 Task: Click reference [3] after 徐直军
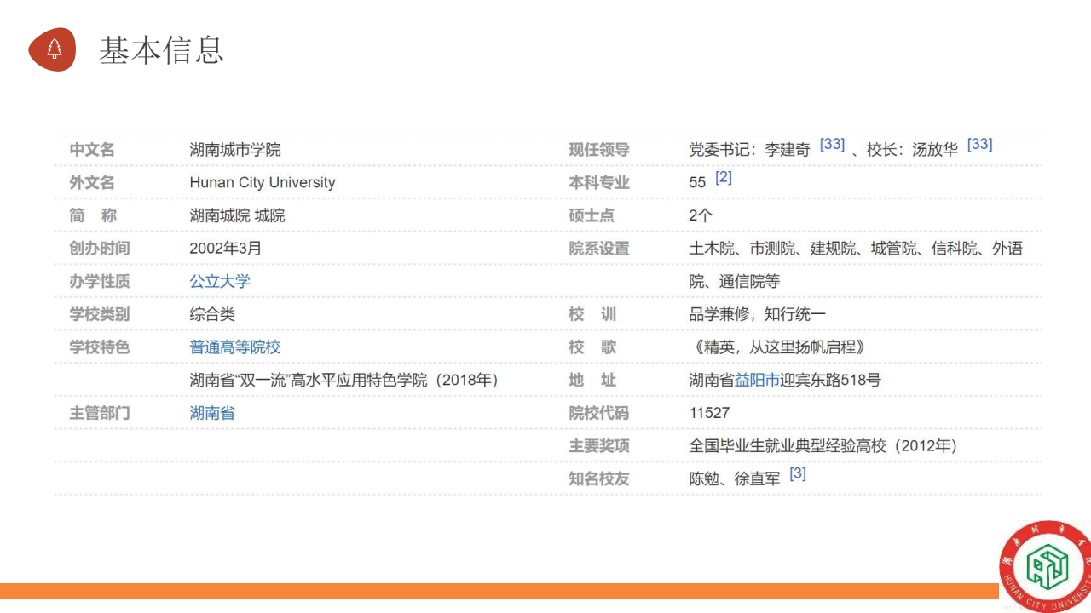click(797, 474)
